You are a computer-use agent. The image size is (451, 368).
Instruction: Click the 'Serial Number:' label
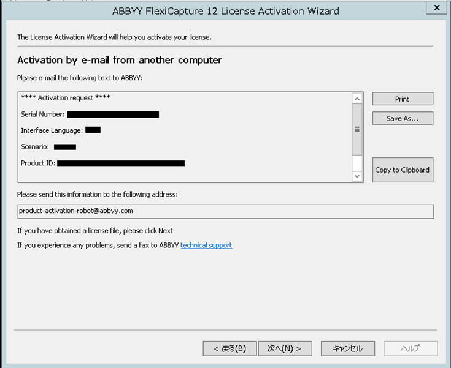point(42,115)
